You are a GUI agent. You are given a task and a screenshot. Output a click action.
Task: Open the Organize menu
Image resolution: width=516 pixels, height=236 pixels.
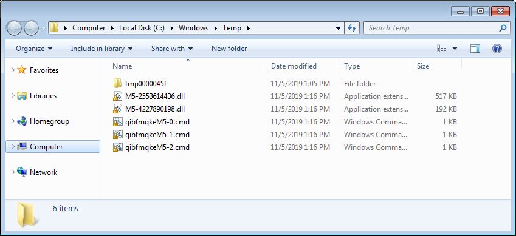[34, 49]
